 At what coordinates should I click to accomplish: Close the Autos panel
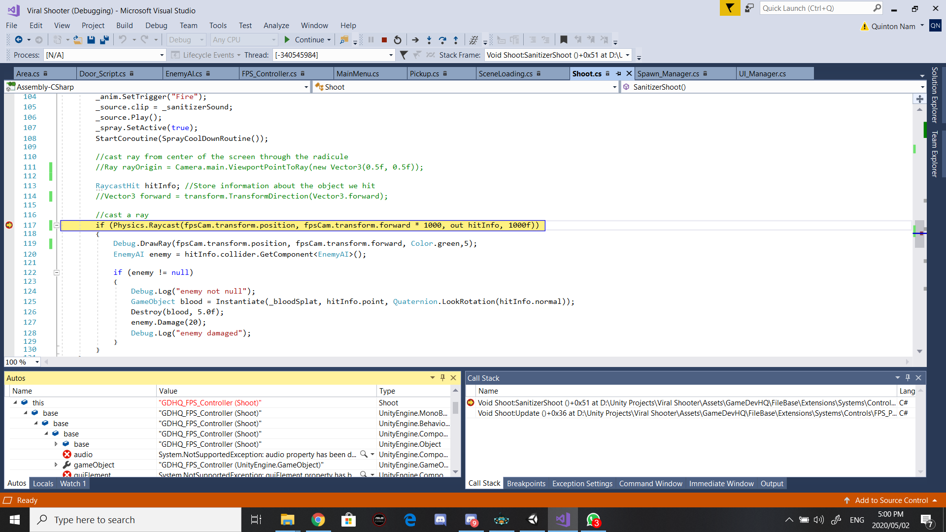(453, 378)
